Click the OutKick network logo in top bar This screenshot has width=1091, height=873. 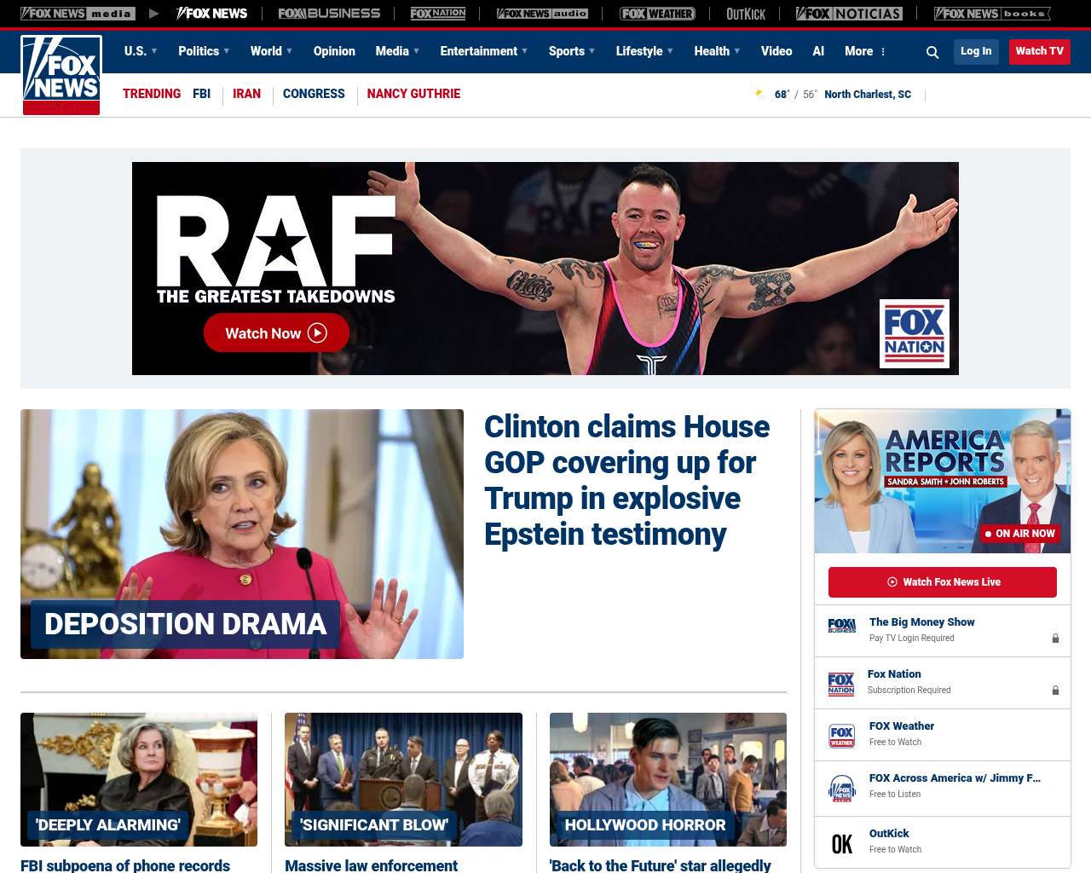[746, 14]
